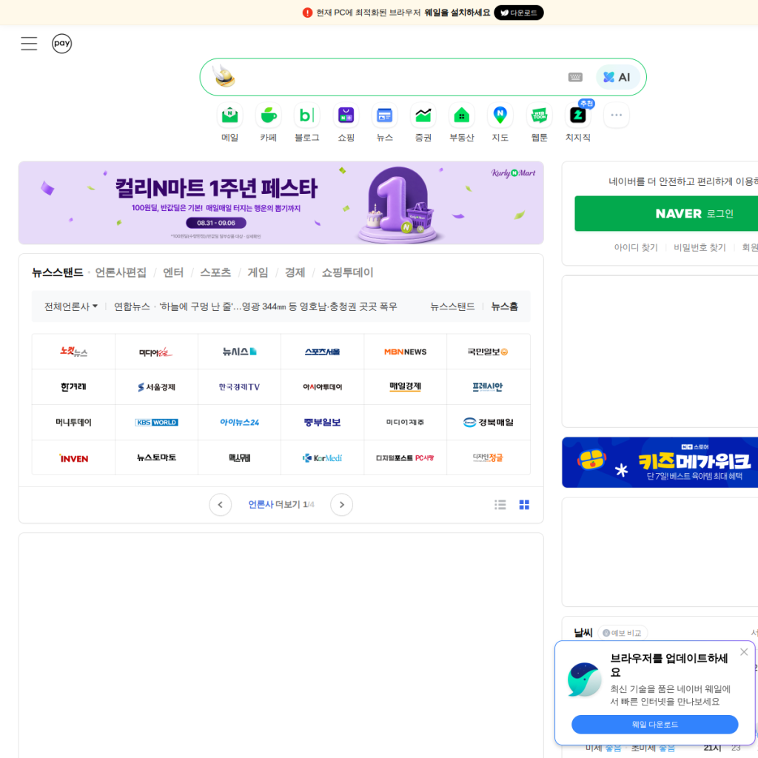Open the 국민일보 press logo

489,352
